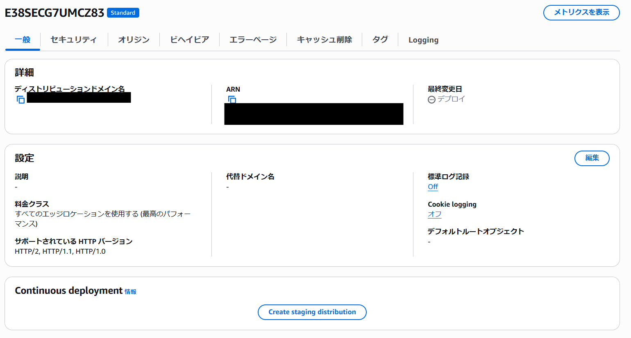Open the standard logging Off link
Screen dimensions: 631x338
coord(433,187)
